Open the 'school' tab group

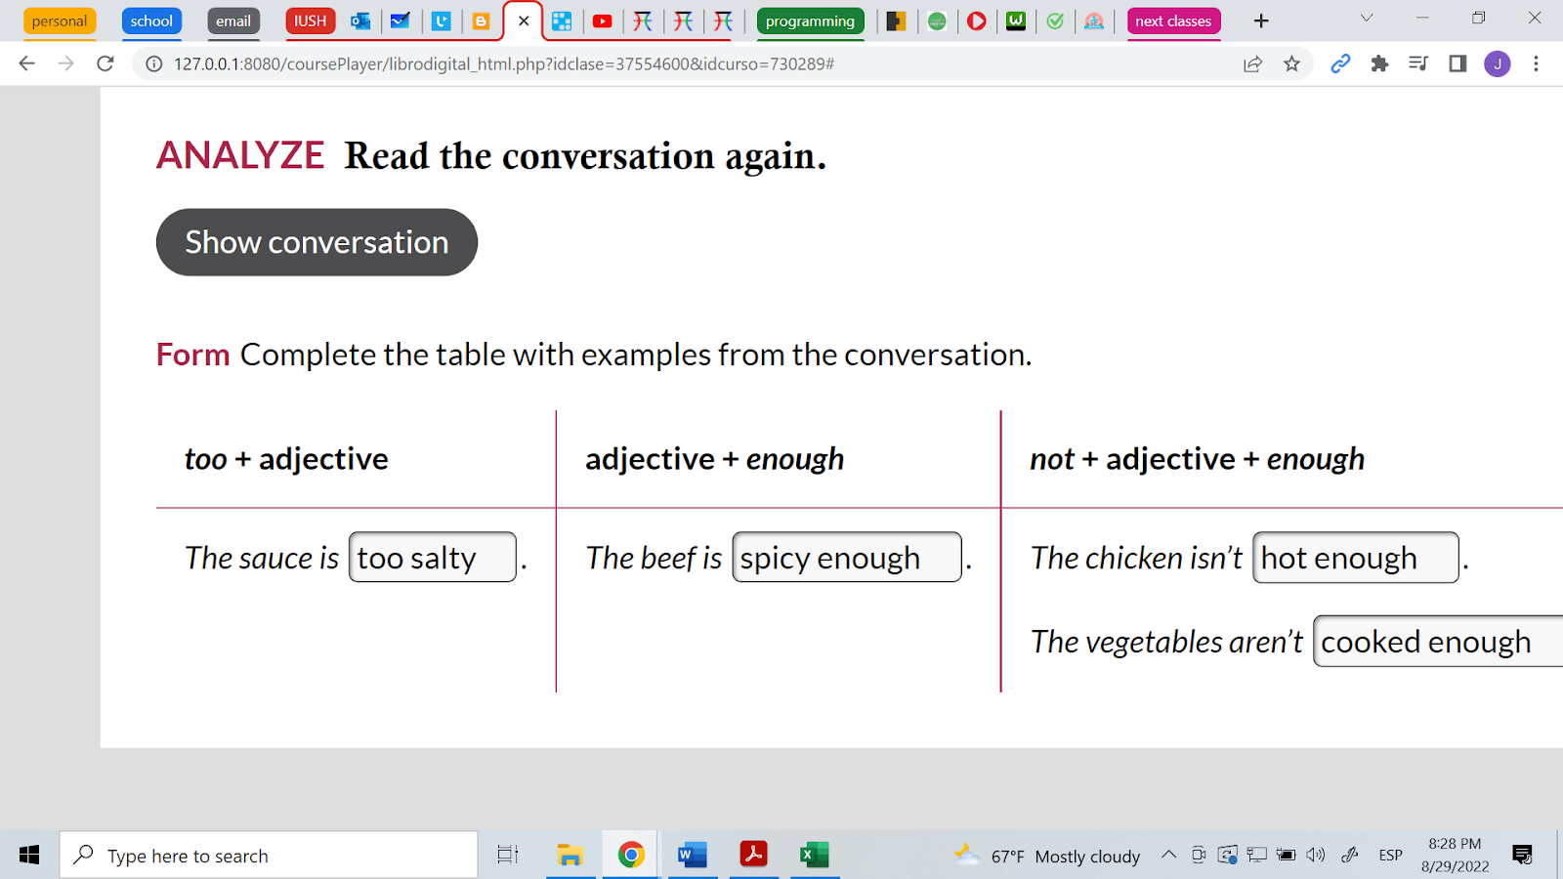coord(151,21)
